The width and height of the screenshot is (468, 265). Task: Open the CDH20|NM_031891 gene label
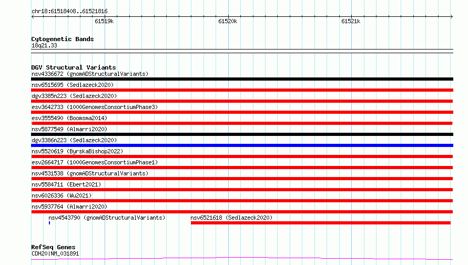point(55,253)
